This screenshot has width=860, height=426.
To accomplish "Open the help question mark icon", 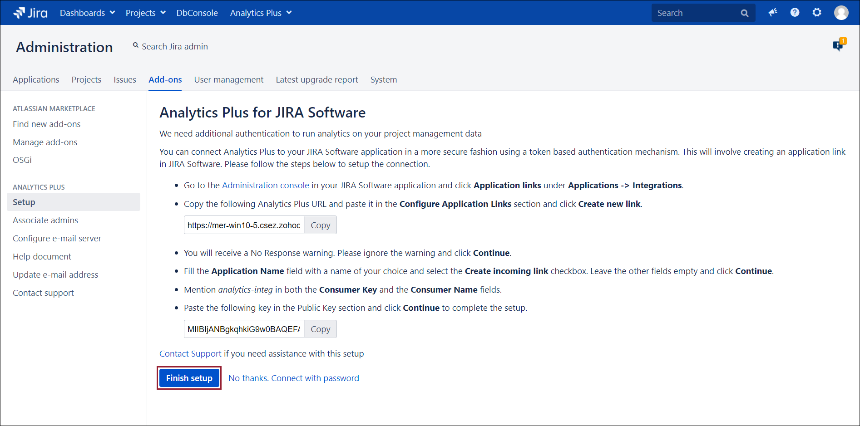I will [x=795, y=13].
